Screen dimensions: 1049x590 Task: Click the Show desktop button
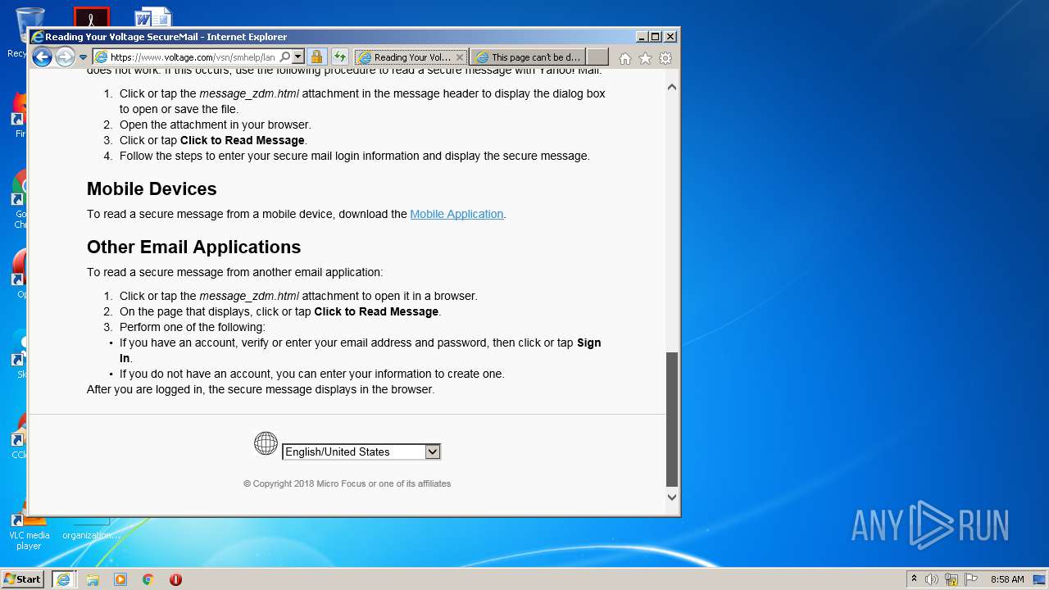click(1041, 579)
